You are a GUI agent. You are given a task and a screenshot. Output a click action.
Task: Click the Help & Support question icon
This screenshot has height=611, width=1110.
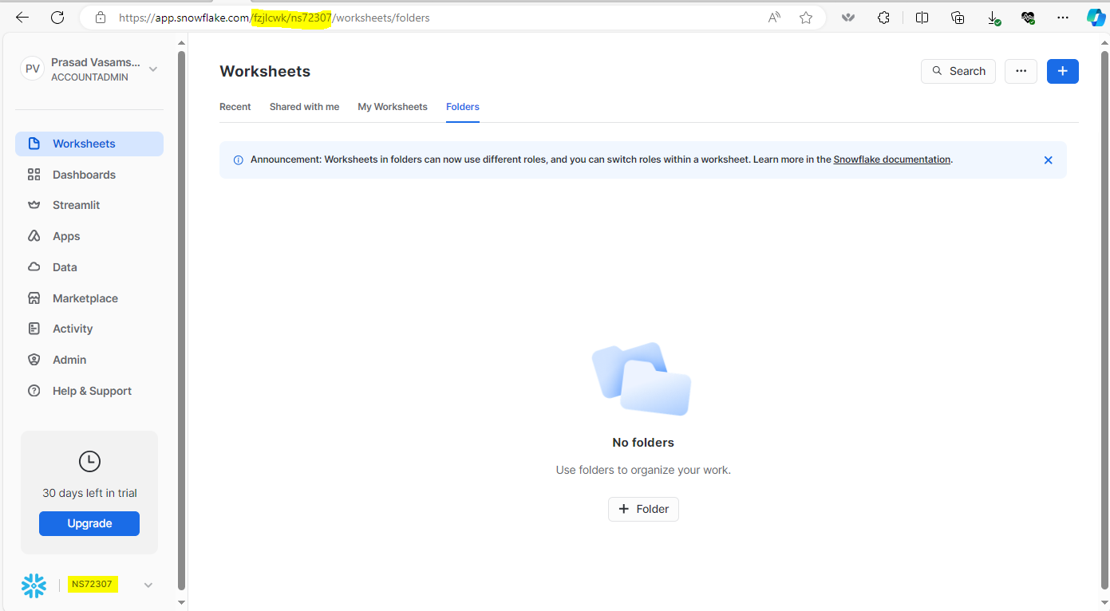(34, 391)
